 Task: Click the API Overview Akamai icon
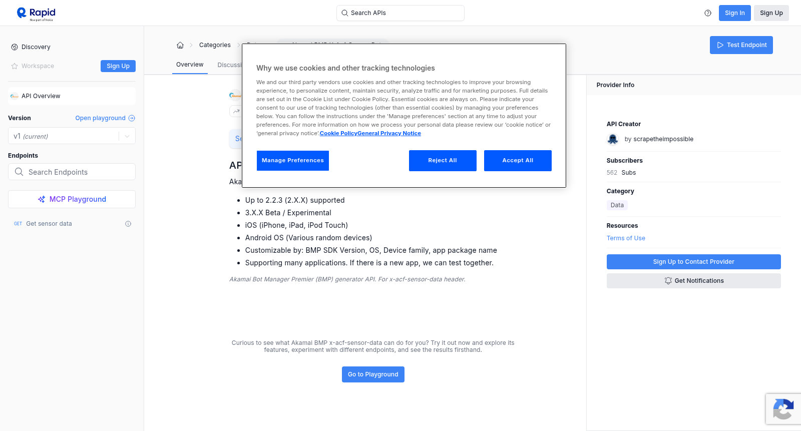pyautogui.click(x=15, y=96)
